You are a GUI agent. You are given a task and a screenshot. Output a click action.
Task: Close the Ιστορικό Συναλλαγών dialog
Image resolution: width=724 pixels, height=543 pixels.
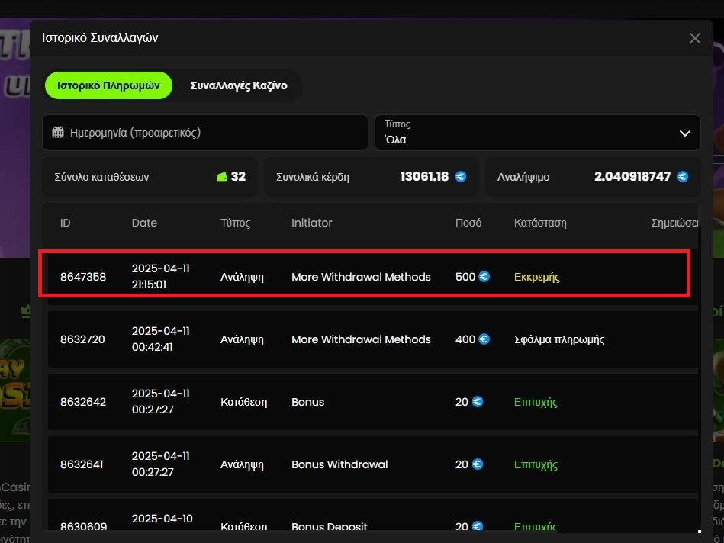pyautogui.click(x=694, y=38)
